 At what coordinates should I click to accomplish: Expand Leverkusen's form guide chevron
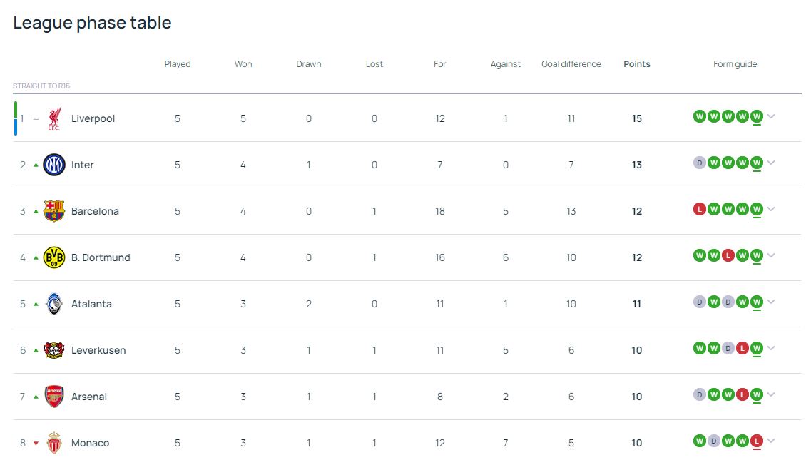771,348
